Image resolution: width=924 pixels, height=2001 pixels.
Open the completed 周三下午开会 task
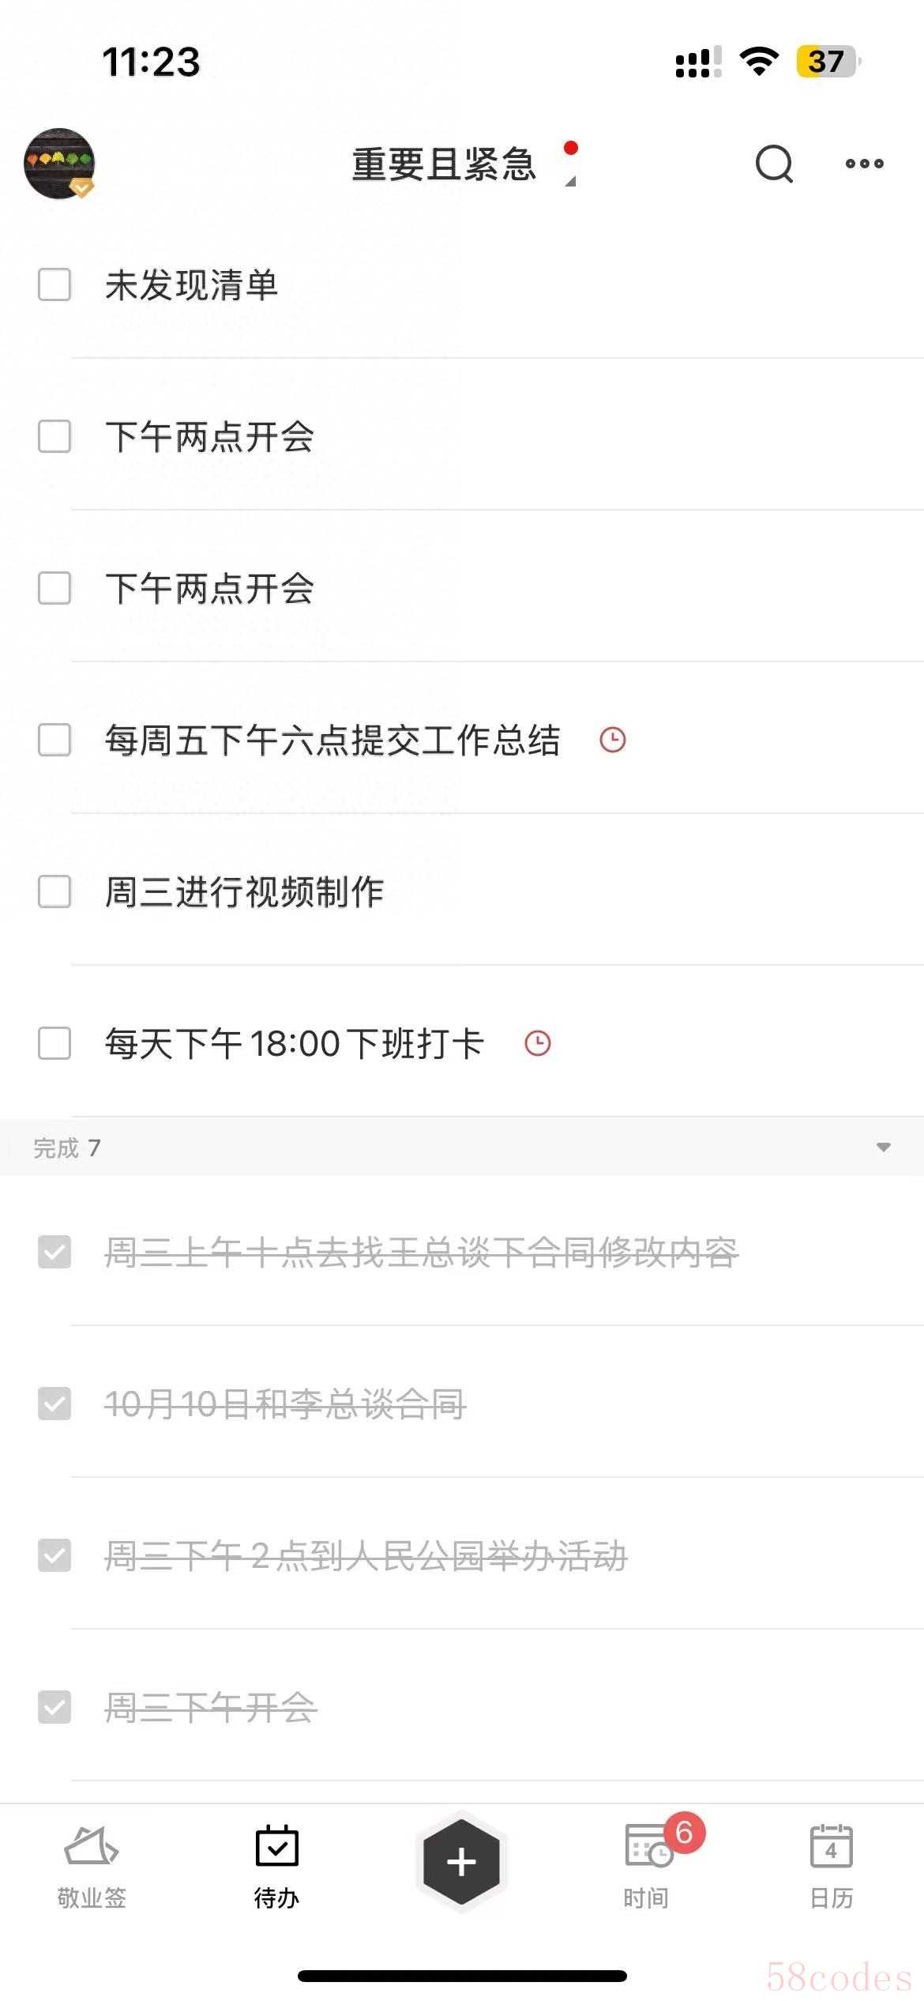211,1708
